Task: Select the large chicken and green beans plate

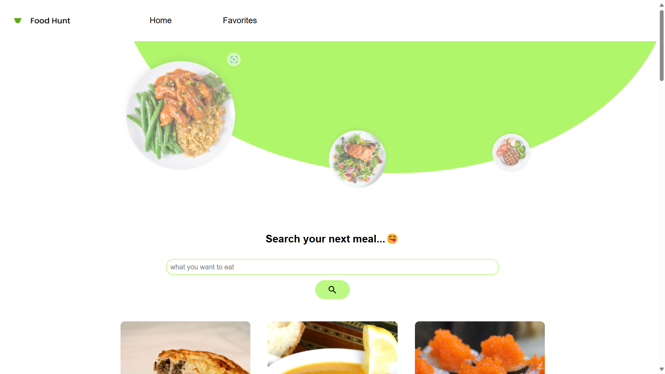Action: tap(180, 116)
